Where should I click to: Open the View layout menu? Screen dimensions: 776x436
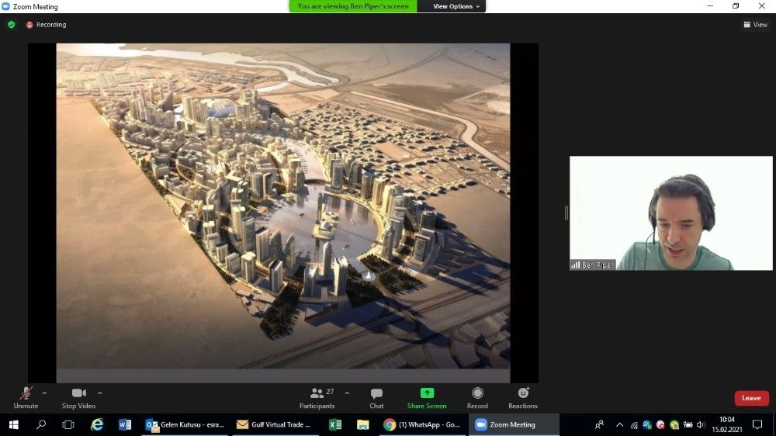(755, 25)
